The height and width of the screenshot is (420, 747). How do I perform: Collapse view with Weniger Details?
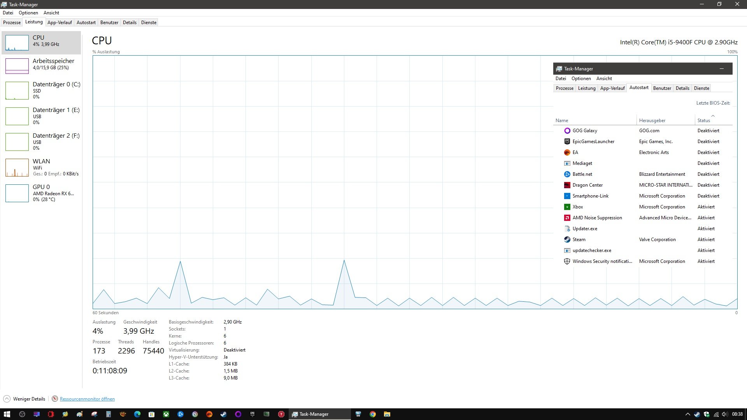click(x=24, y=399)
